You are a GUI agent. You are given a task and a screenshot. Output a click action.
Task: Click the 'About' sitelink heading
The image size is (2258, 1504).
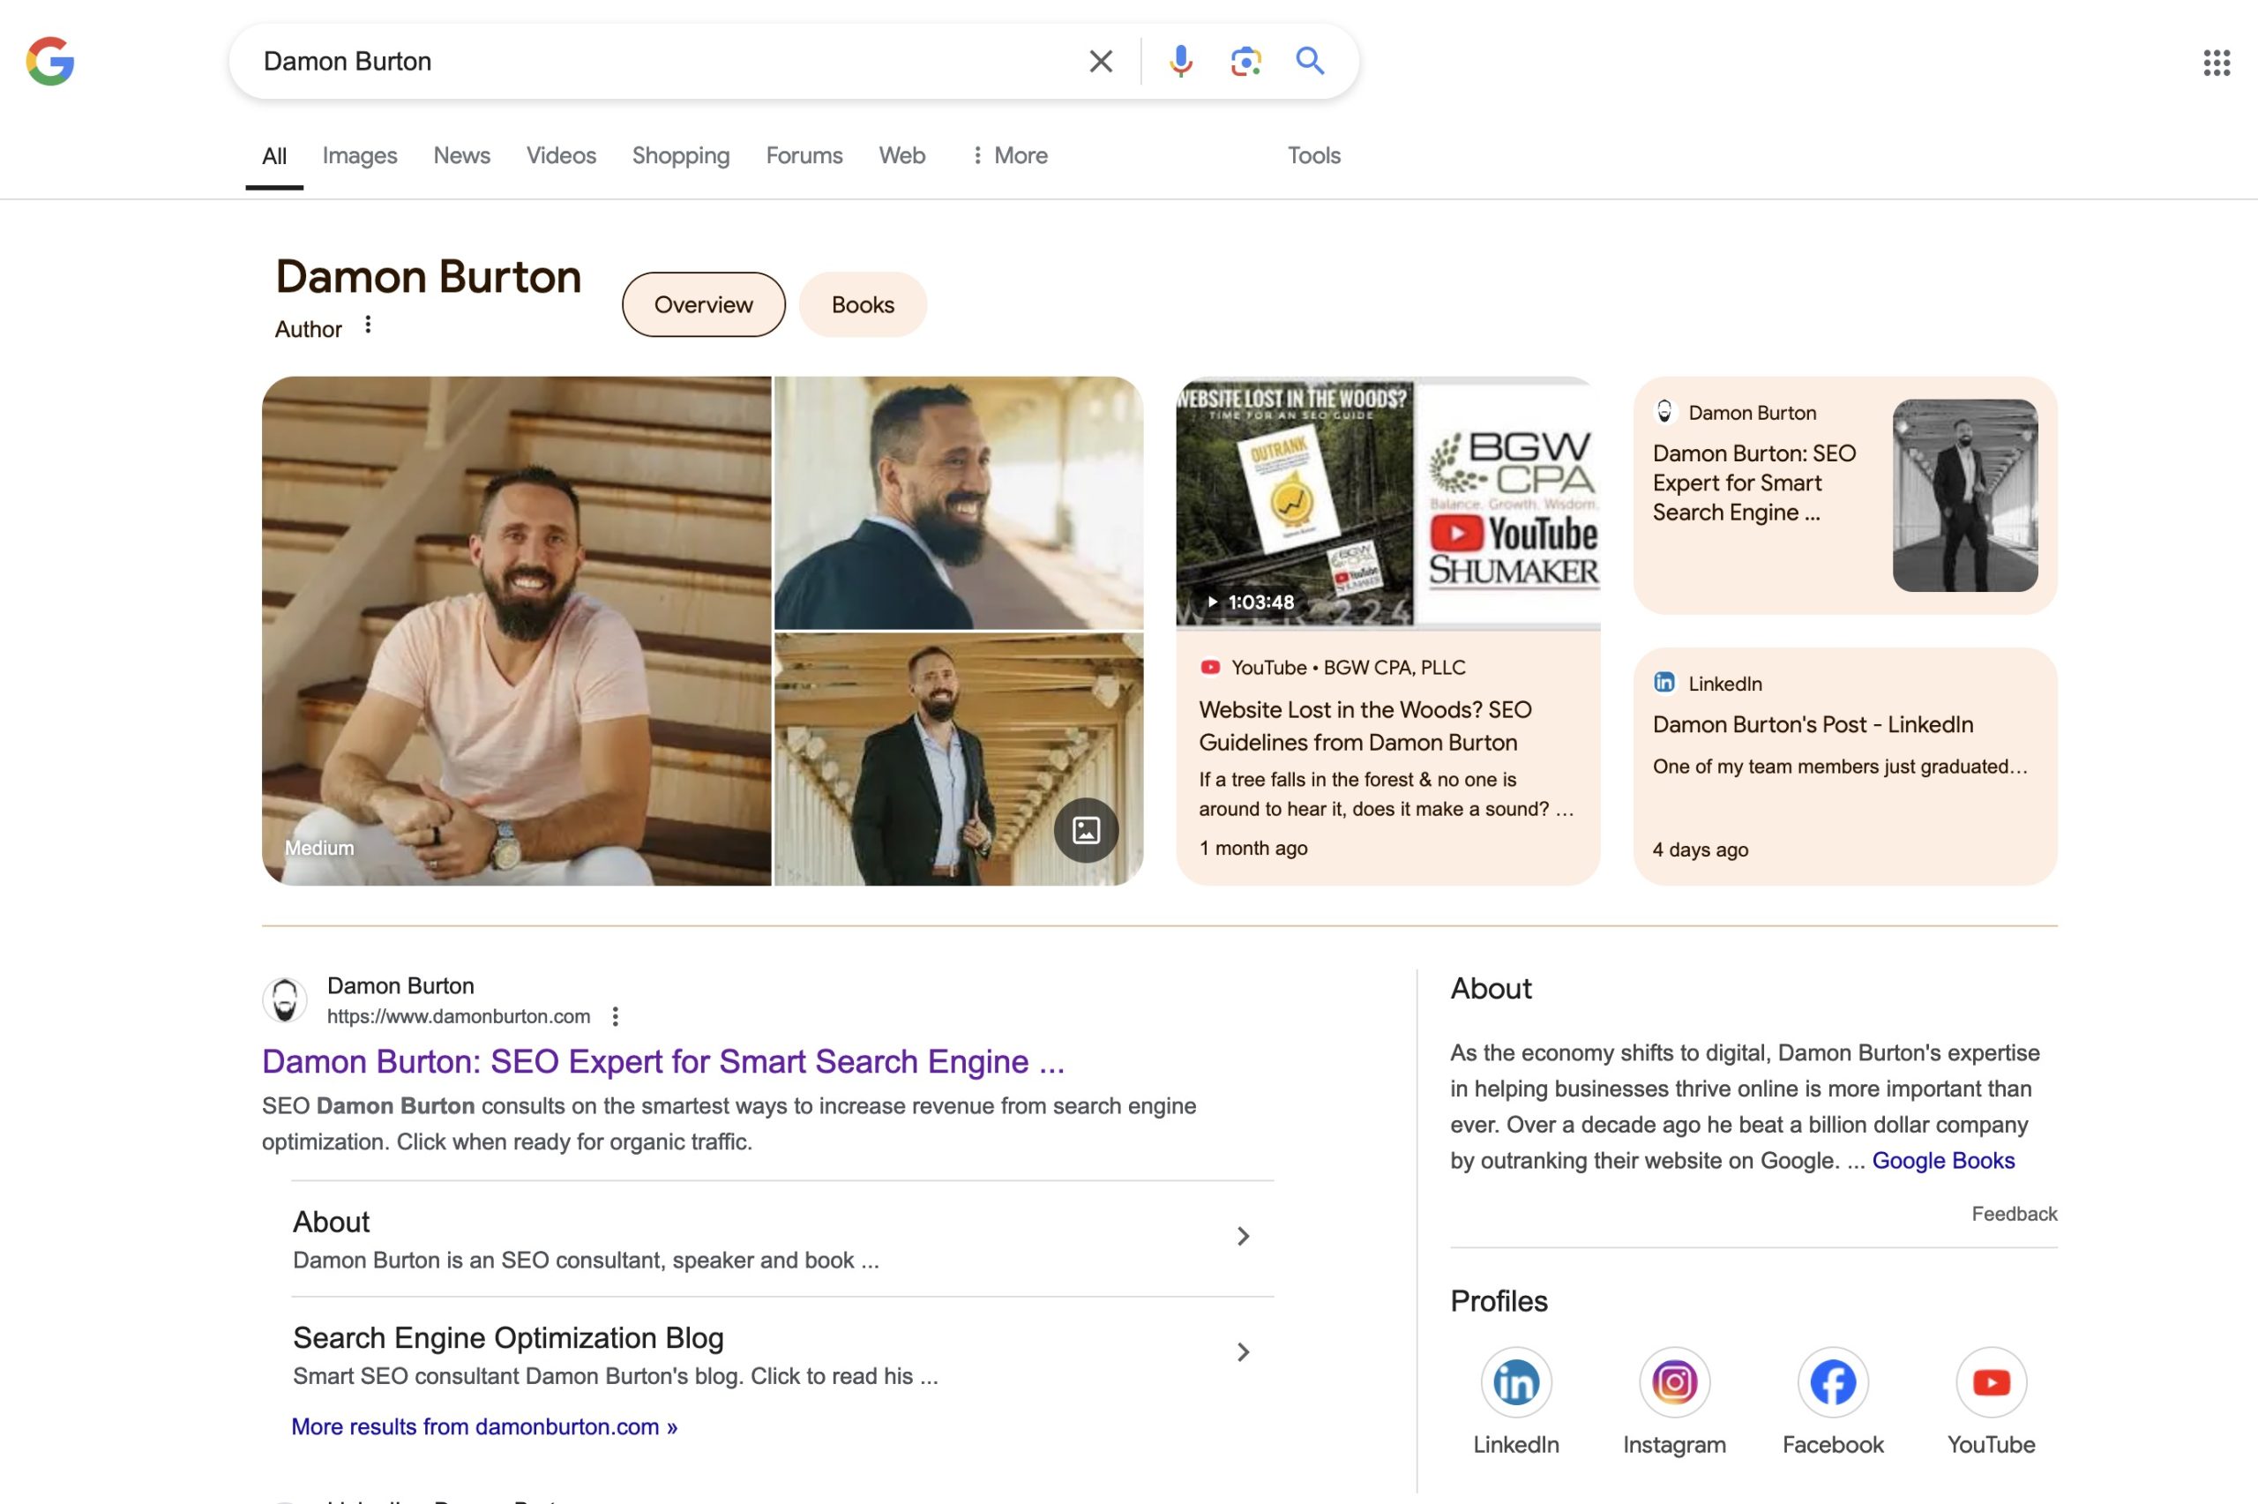pos(331,1222)
